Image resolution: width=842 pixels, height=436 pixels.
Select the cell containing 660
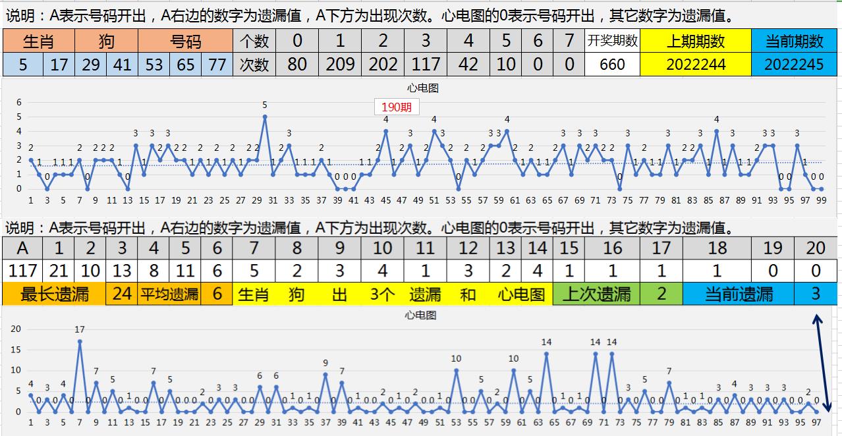click(613, 65)
